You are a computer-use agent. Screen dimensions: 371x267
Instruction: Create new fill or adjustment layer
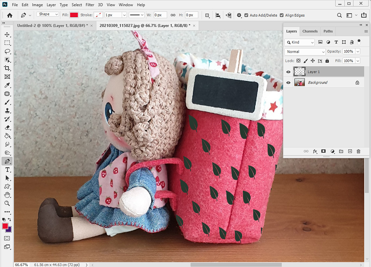click(332, 152)
